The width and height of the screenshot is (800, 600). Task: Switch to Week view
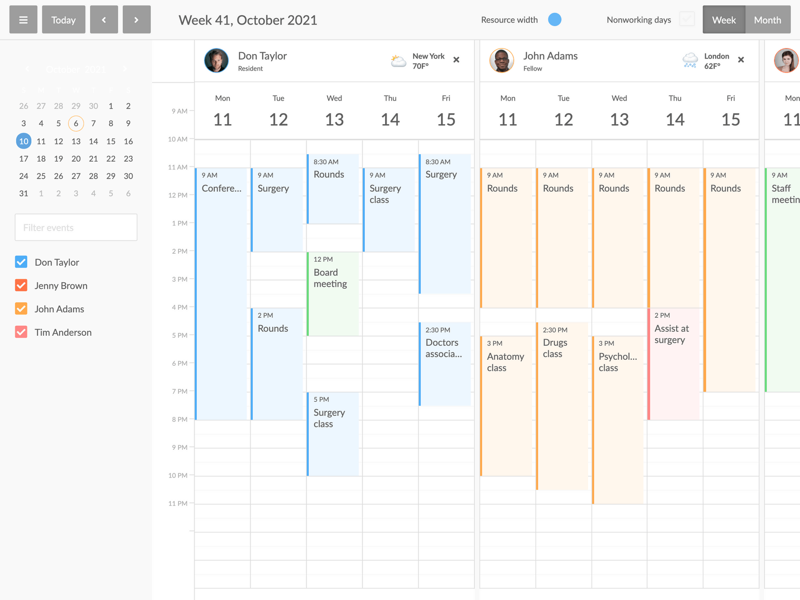723,20
